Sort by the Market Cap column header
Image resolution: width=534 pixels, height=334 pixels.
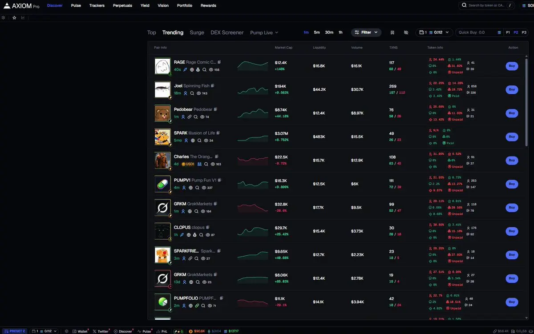(x=283, y=48)
